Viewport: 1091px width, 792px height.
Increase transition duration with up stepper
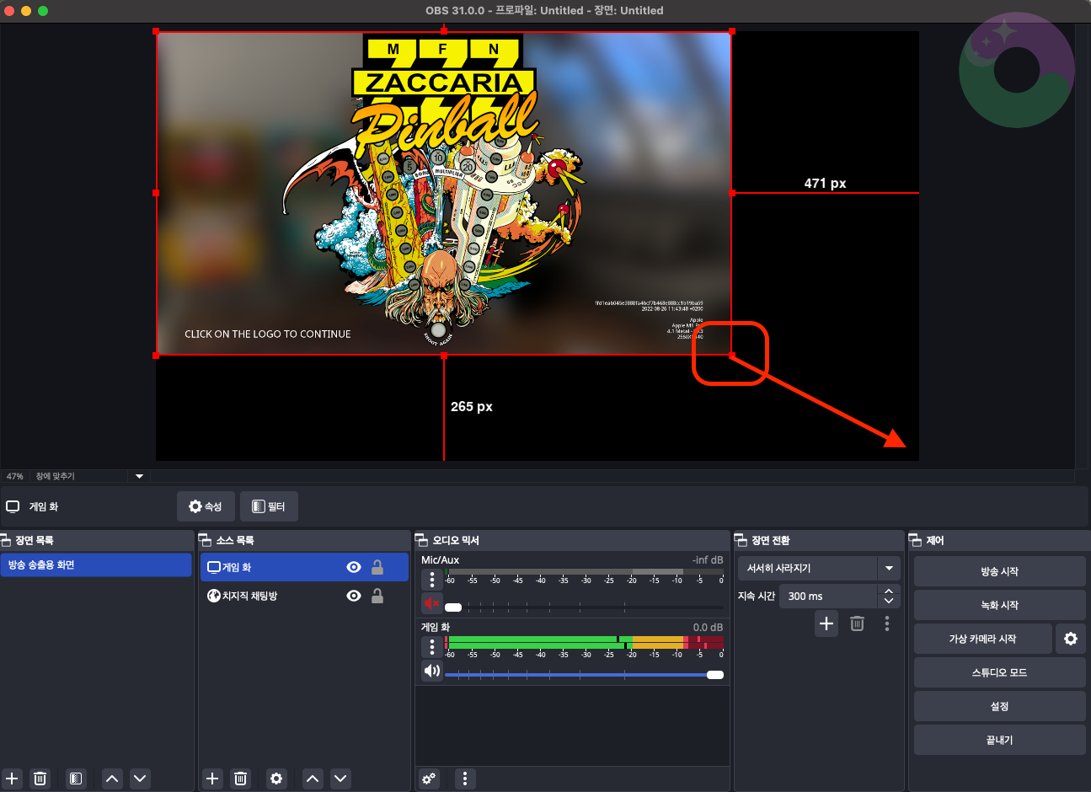coord(889,591)
